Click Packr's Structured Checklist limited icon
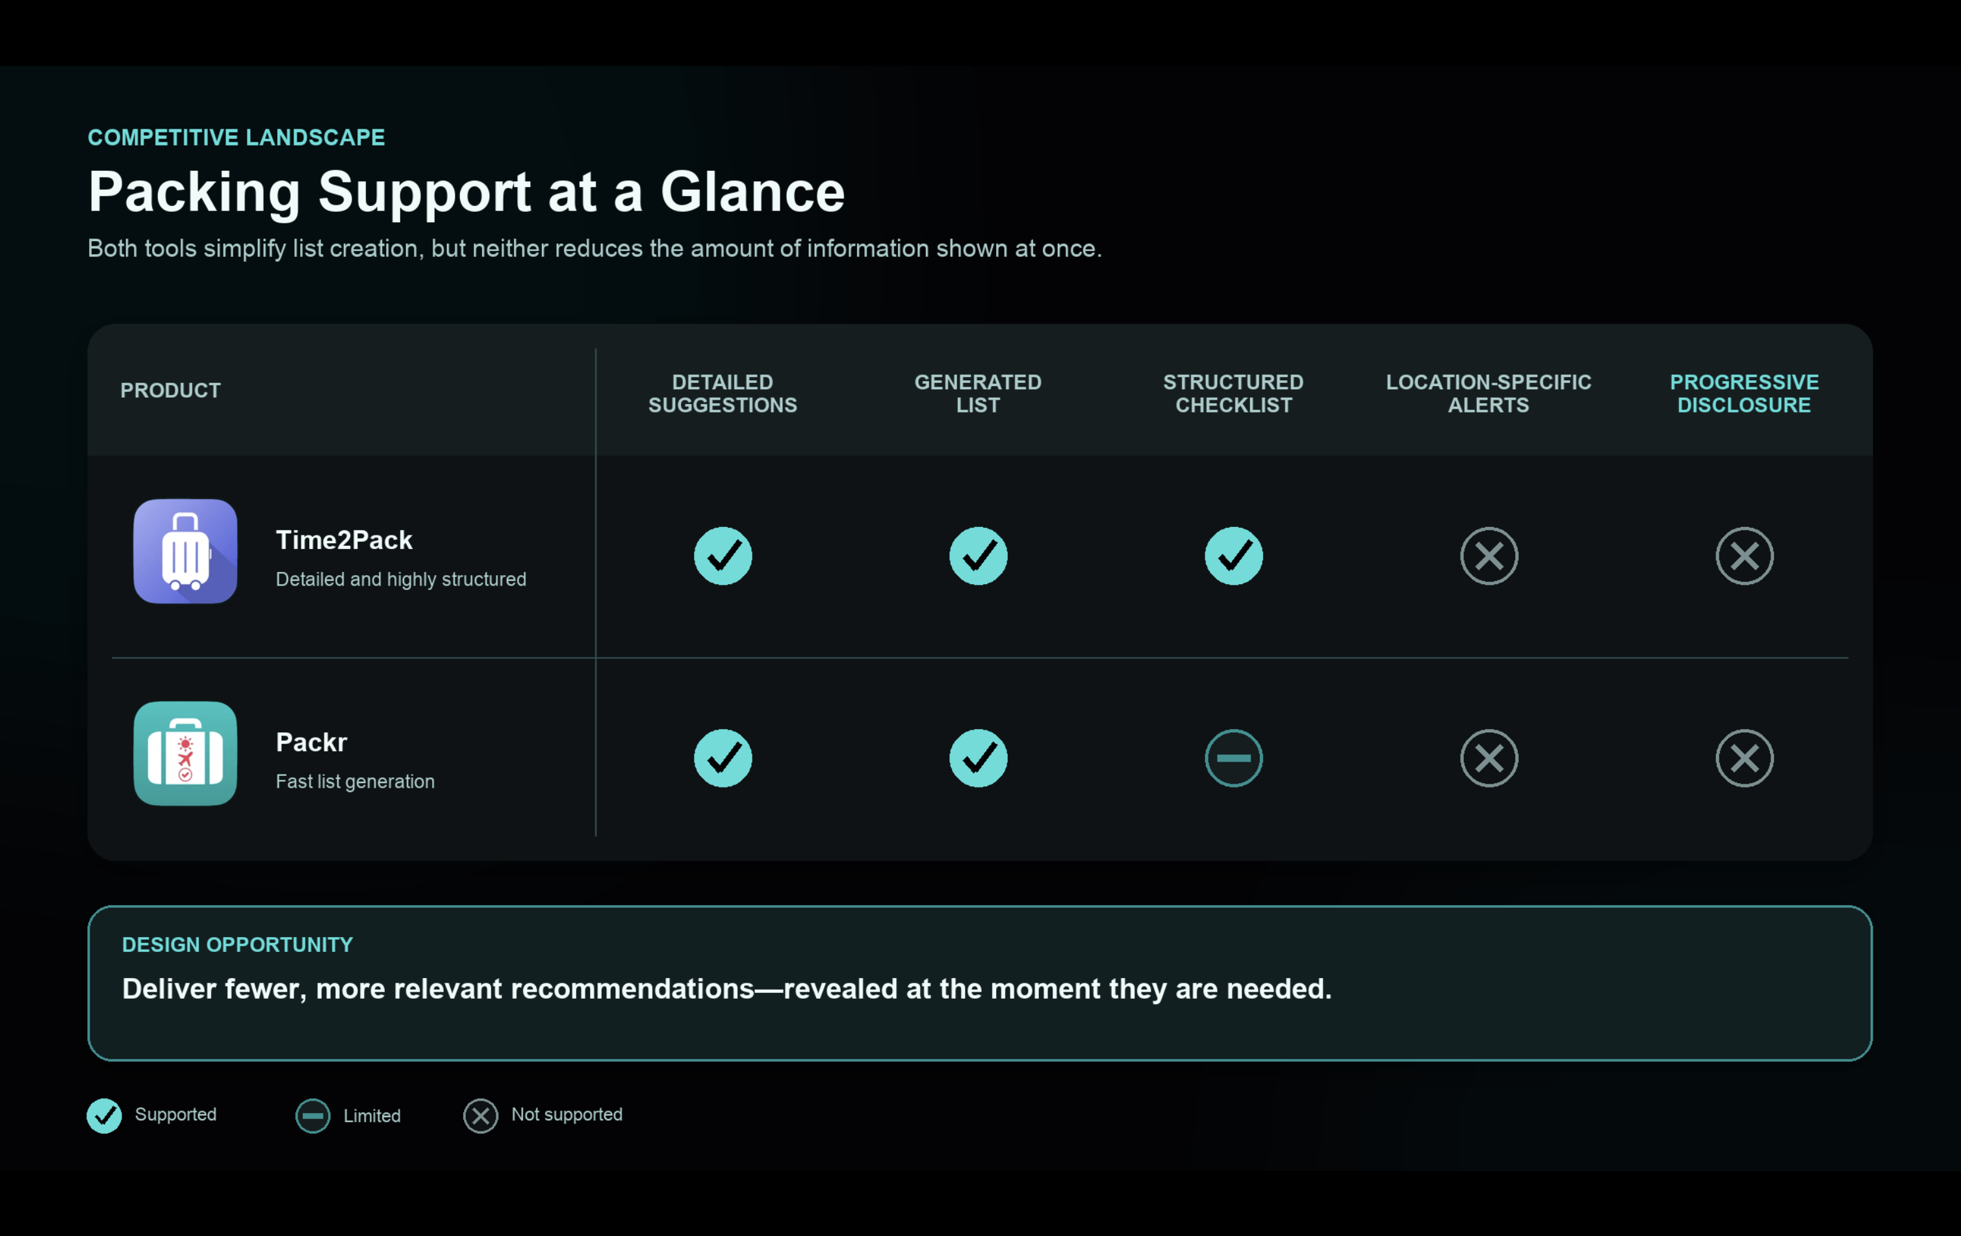Image resolution: width=1961 pixels, height=1236 pixels. coord(1234,758)
